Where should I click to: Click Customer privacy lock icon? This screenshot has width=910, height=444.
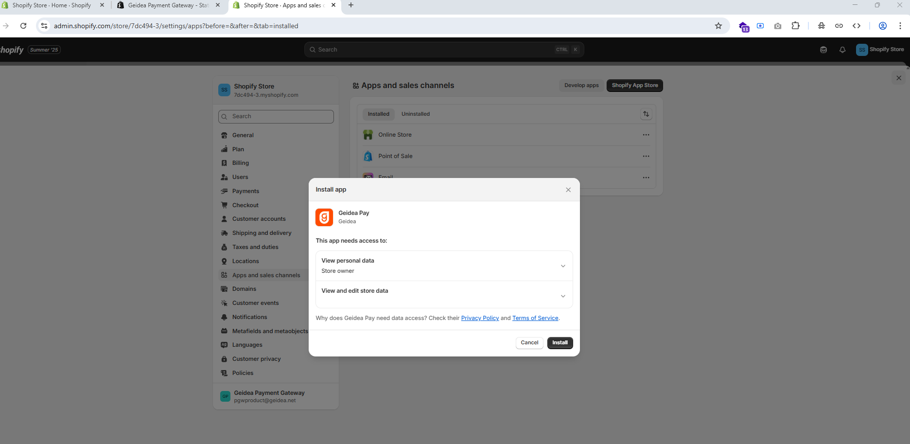tap(224, 359)
